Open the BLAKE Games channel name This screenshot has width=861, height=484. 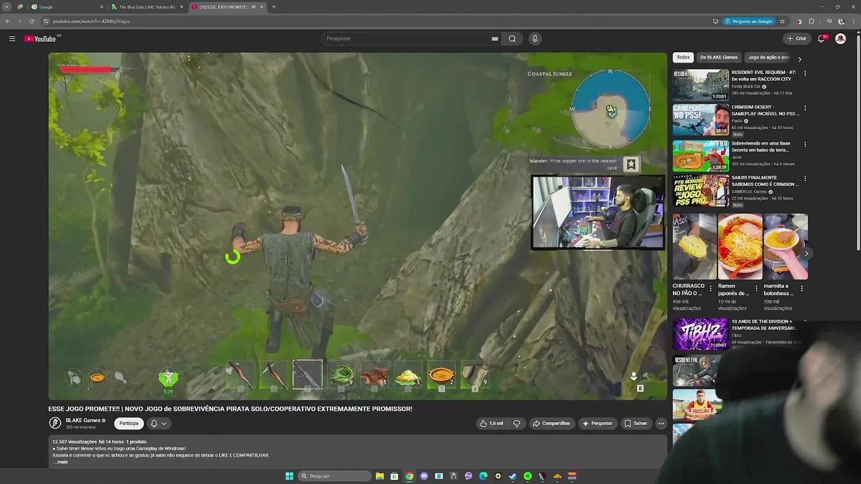(83, 420)
